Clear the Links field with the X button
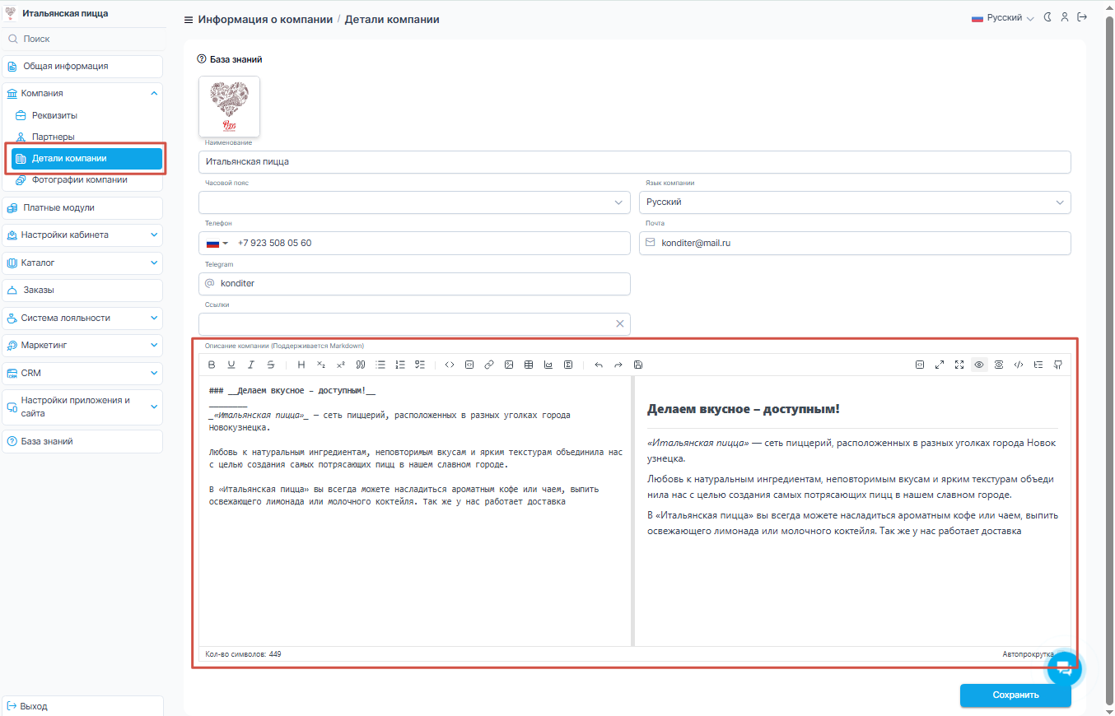1115x716 pixels. pos(620,324)
